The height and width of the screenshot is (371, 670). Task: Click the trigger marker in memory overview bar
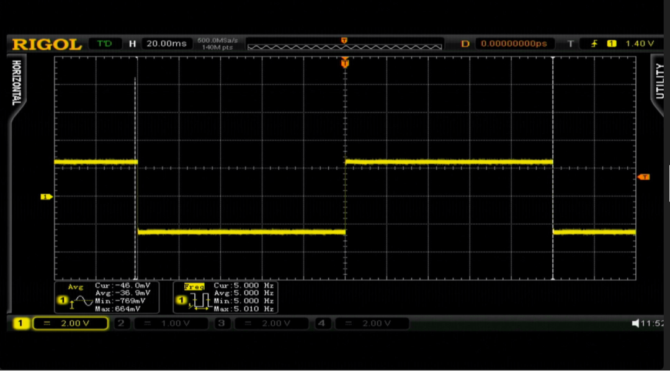(344, 40)
